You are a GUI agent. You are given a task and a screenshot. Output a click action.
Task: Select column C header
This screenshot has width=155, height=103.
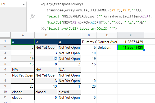(x=69, y=35)
